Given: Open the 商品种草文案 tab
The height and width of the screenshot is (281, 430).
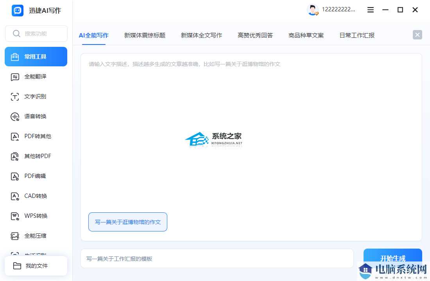Looking at the screenshot, I should pyautogui.click(x=306, y=36).
